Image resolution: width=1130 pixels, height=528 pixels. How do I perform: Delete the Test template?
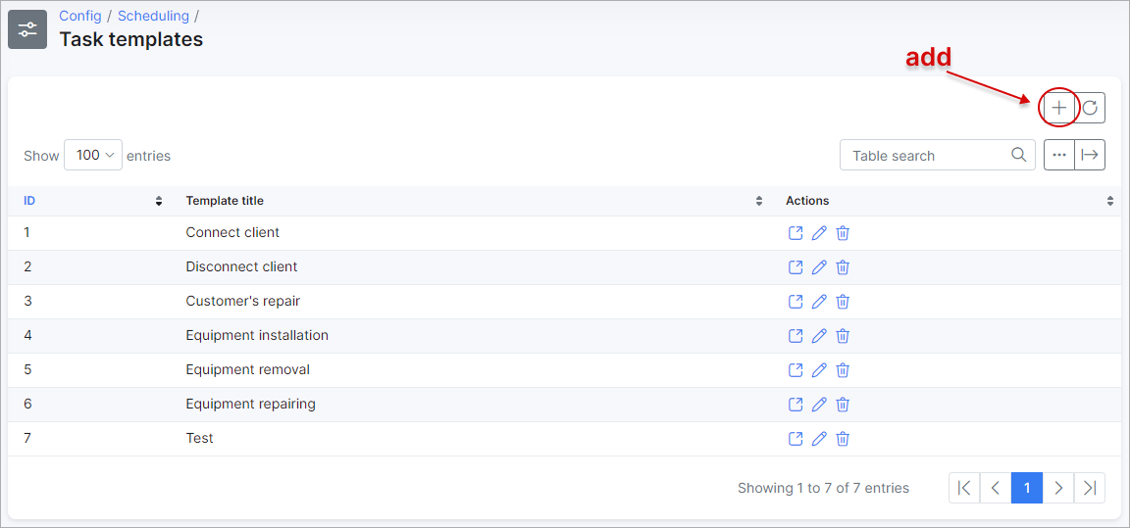843,438
